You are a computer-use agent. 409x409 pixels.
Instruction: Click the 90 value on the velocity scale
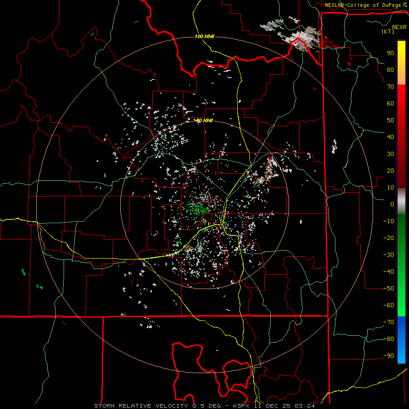(x=390, y=53)
